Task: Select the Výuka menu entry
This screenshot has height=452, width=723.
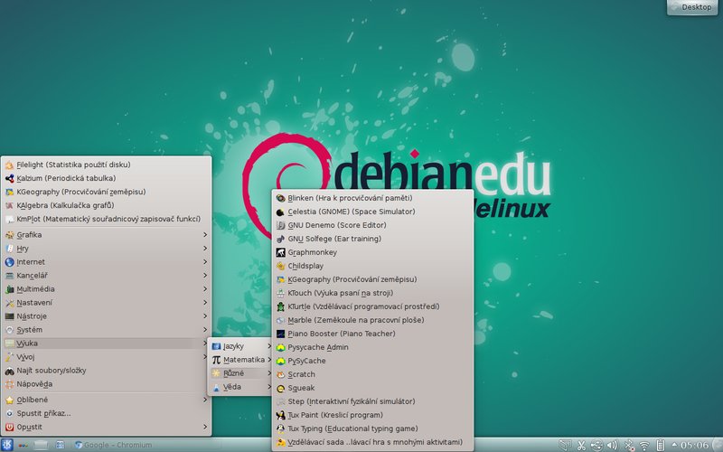Action: [107, 344]
